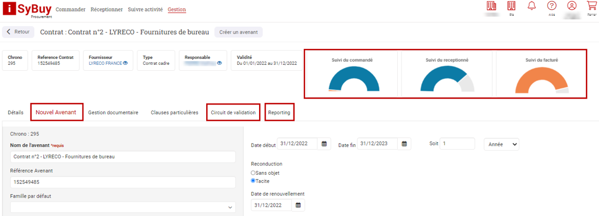Image resolution: width=599 pixels, height=216 pixels.
Task: Select the Sans objet radio option
Action: coord(253,173)
